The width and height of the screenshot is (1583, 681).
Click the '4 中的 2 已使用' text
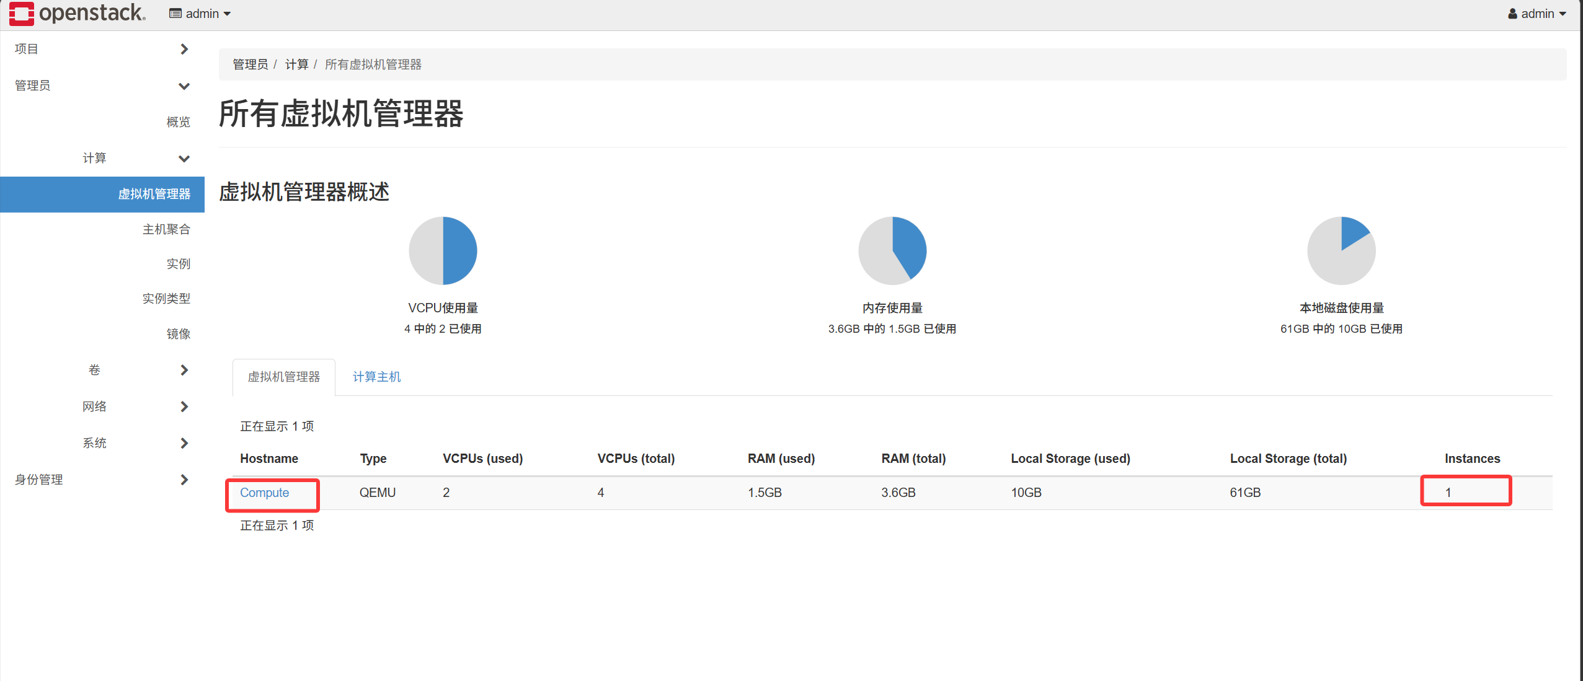coord(443,329)
